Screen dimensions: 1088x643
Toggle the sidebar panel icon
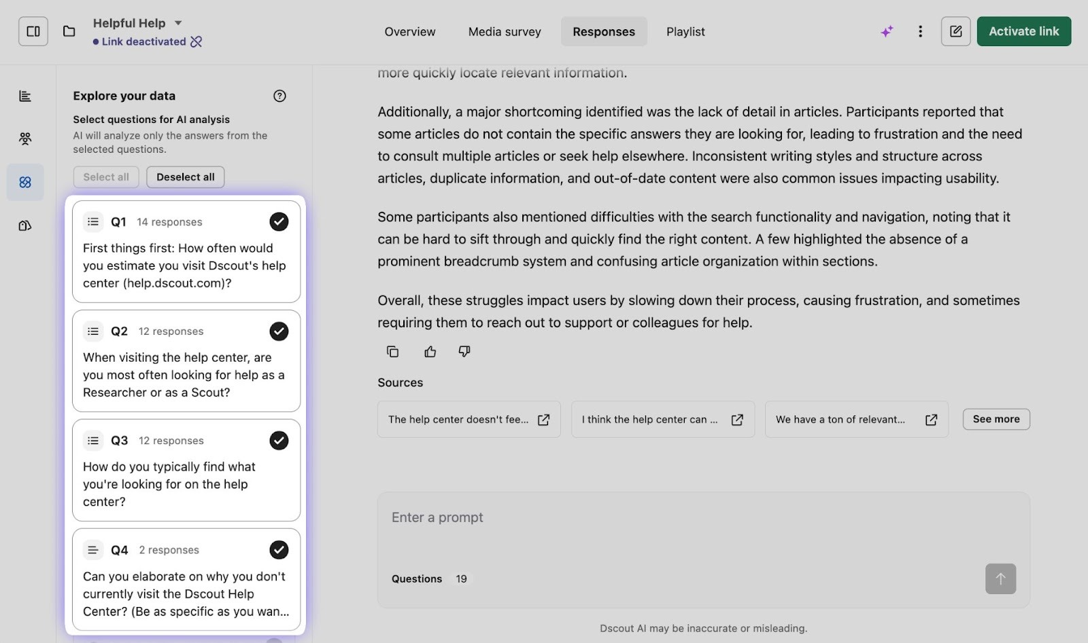(33, 31)
